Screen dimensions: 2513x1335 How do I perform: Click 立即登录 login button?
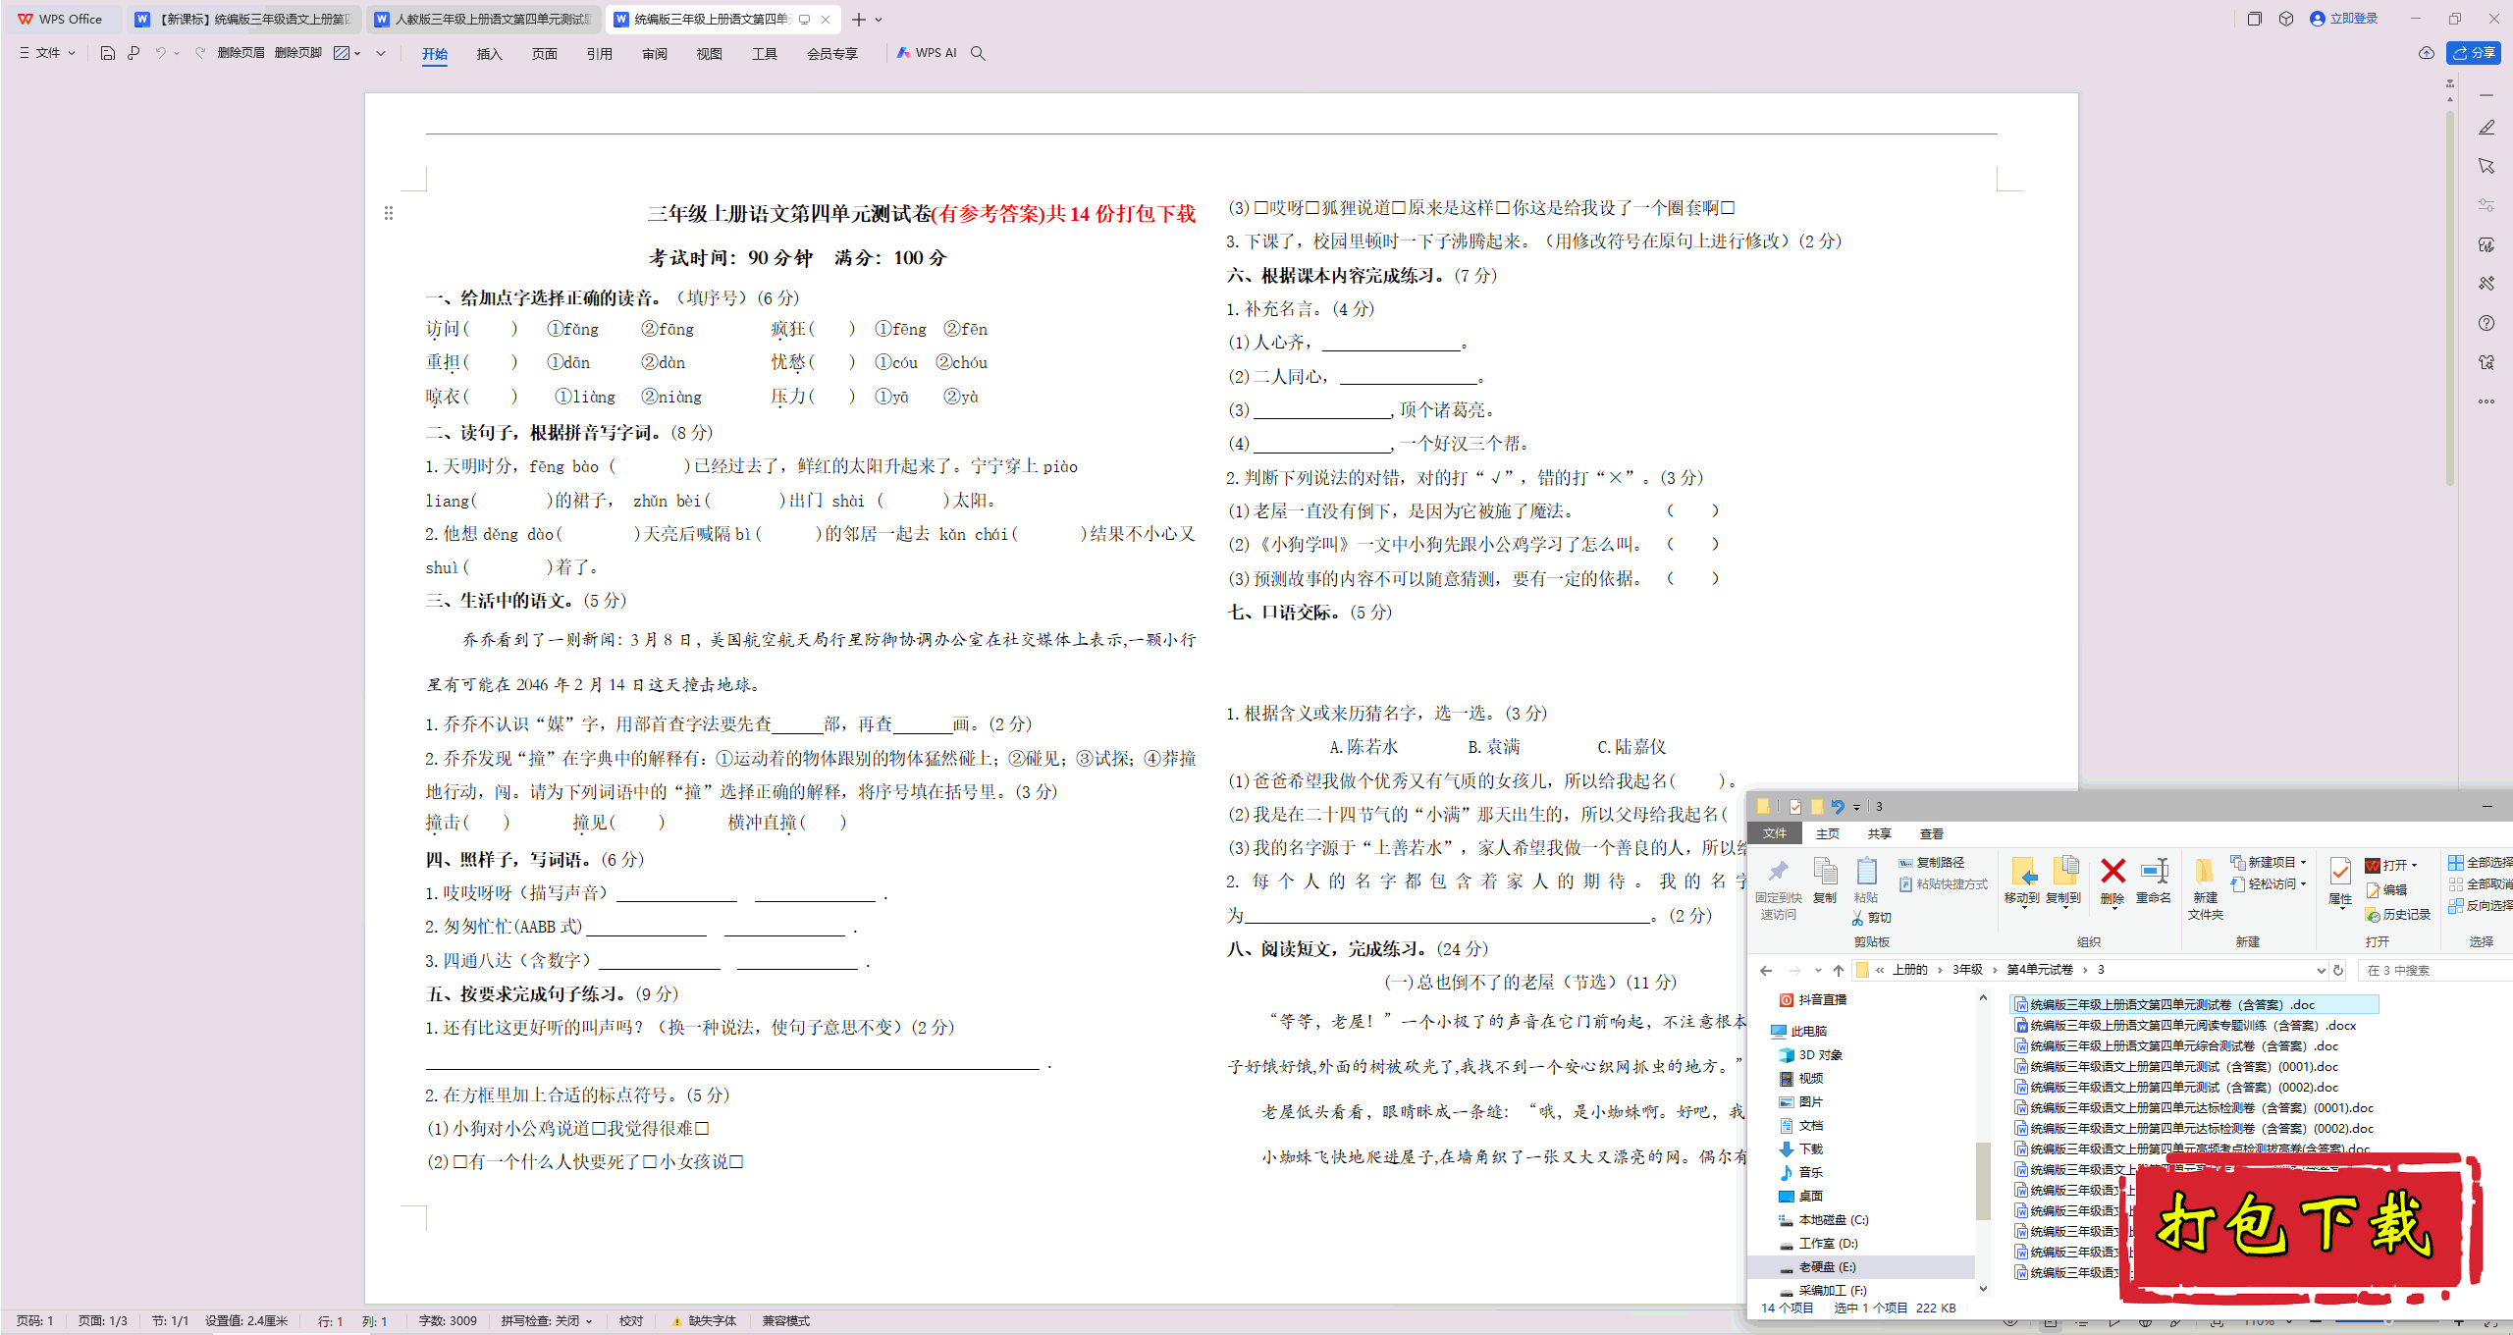tap(2343, 19)
